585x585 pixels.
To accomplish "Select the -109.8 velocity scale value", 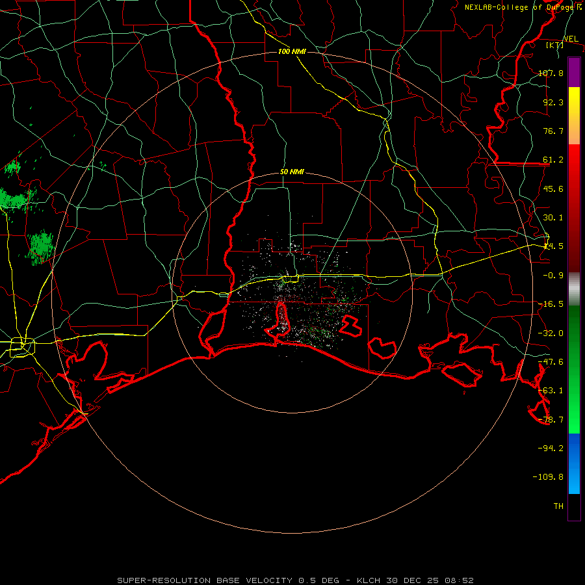I will (548, 477).
